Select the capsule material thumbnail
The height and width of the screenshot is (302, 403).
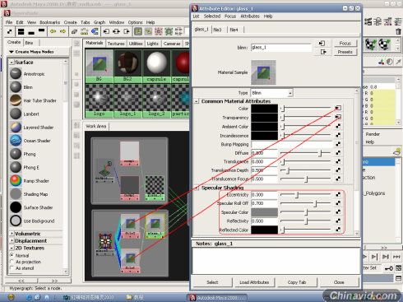[156, 66]
